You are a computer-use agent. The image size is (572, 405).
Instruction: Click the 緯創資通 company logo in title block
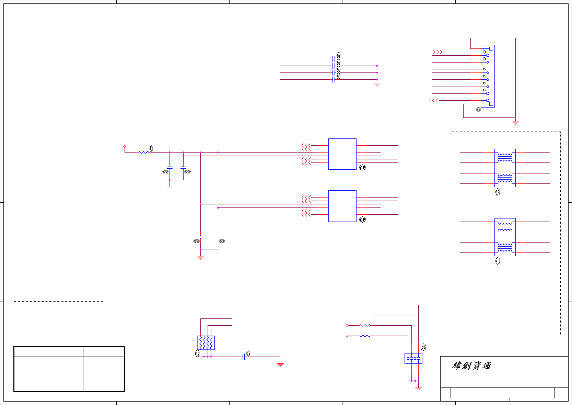[x=471, y=366]
